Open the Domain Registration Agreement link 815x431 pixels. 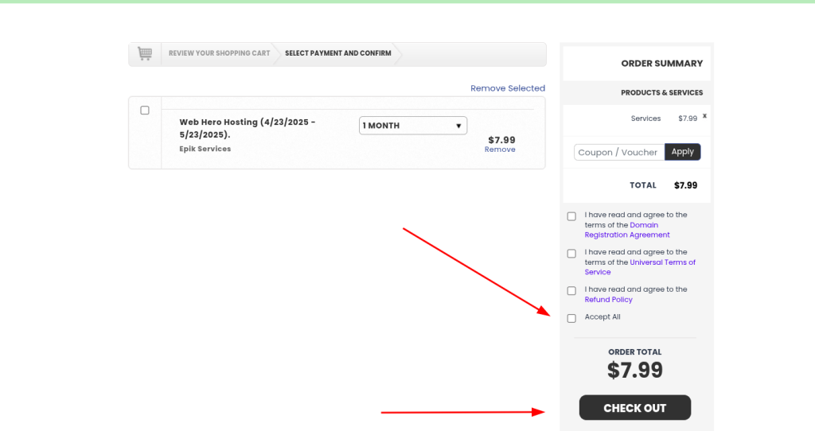pos(627,230)
